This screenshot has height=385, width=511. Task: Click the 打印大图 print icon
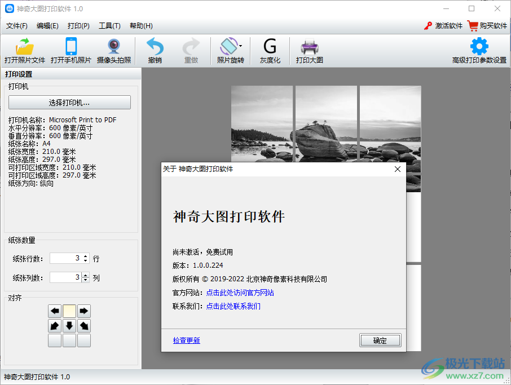[x=310, y=51]
